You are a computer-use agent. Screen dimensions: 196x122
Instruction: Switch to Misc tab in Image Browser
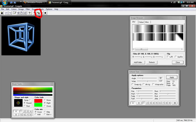point(147,22)
